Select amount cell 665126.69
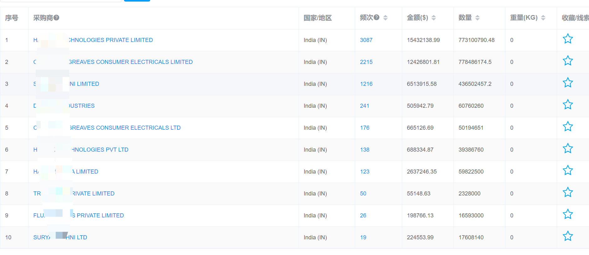The image size is (589, 255). (x=420, y=128)
